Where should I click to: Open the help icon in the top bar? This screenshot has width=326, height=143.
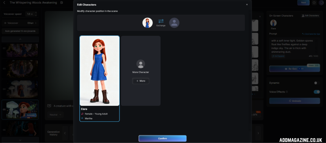(314, 3)
